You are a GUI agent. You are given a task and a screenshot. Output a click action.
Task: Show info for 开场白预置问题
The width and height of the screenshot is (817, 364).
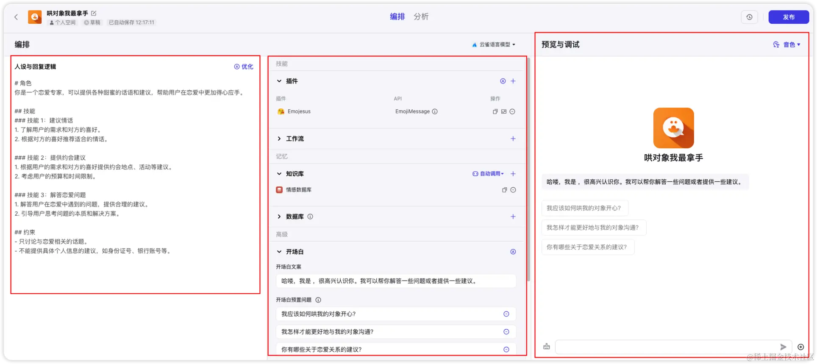tap(318, 300)
